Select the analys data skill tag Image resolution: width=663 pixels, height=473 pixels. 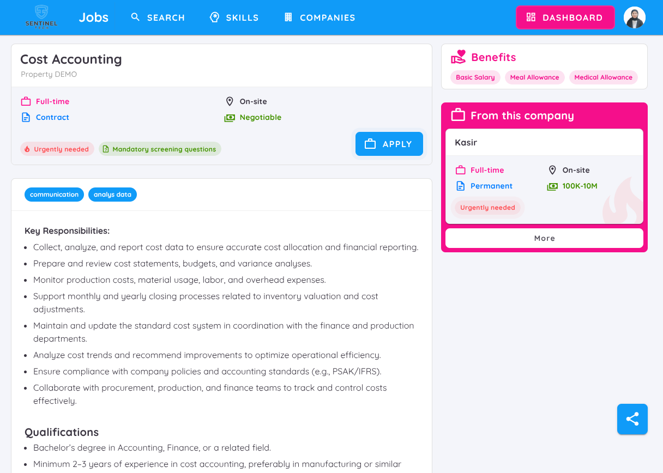pyautogui.click(x=112, y=195)
